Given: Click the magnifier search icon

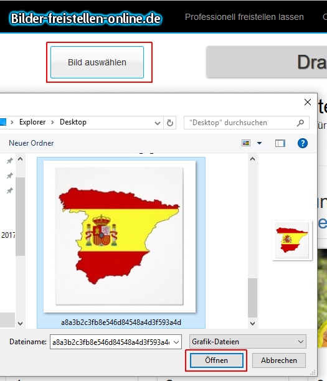Looking at the screenshot, I should tap(300, 123).
